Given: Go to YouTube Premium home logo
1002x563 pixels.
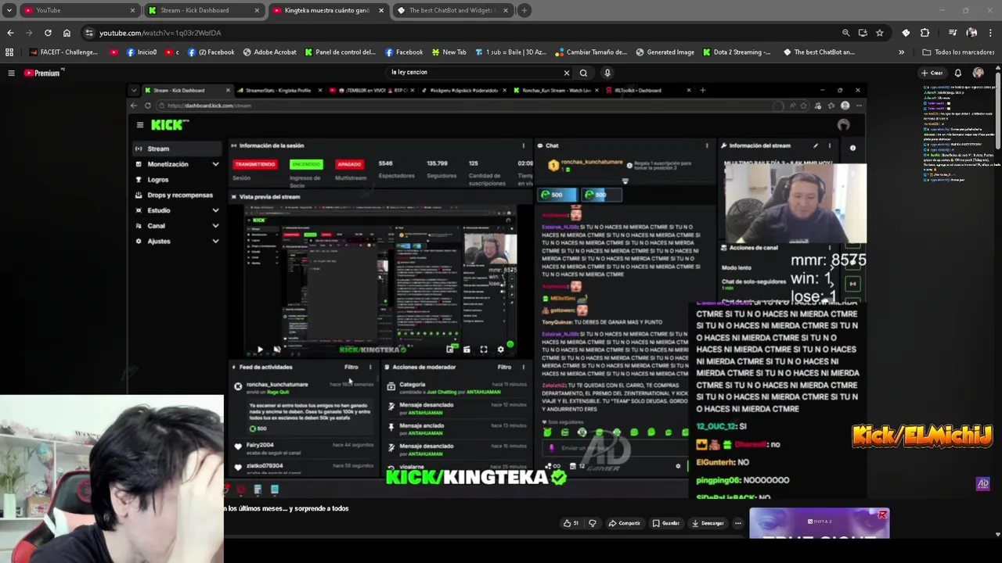Looking at the screenshot, I should pyautogui.click(x=44, y=73).
